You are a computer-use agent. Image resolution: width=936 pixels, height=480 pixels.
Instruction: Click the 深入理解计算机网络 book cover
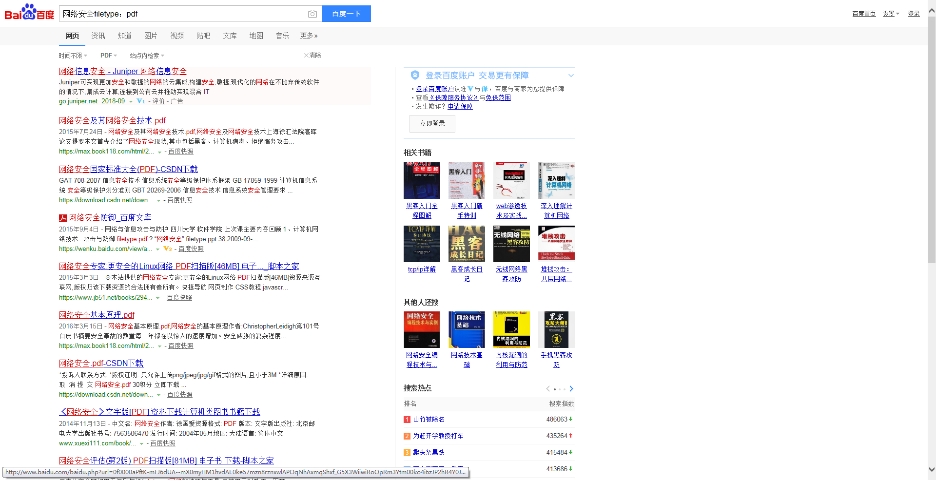556,180
